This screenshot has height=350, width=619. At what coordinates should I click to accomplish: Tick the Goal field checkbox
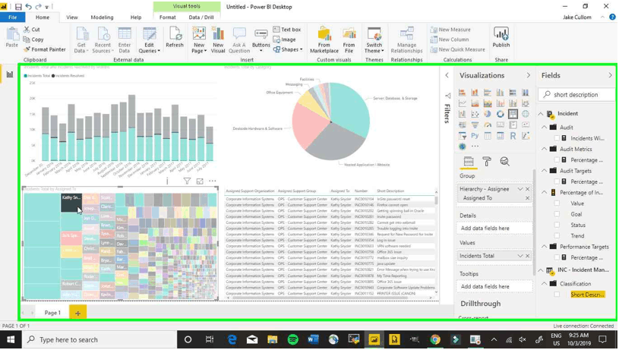pos(557,214)
